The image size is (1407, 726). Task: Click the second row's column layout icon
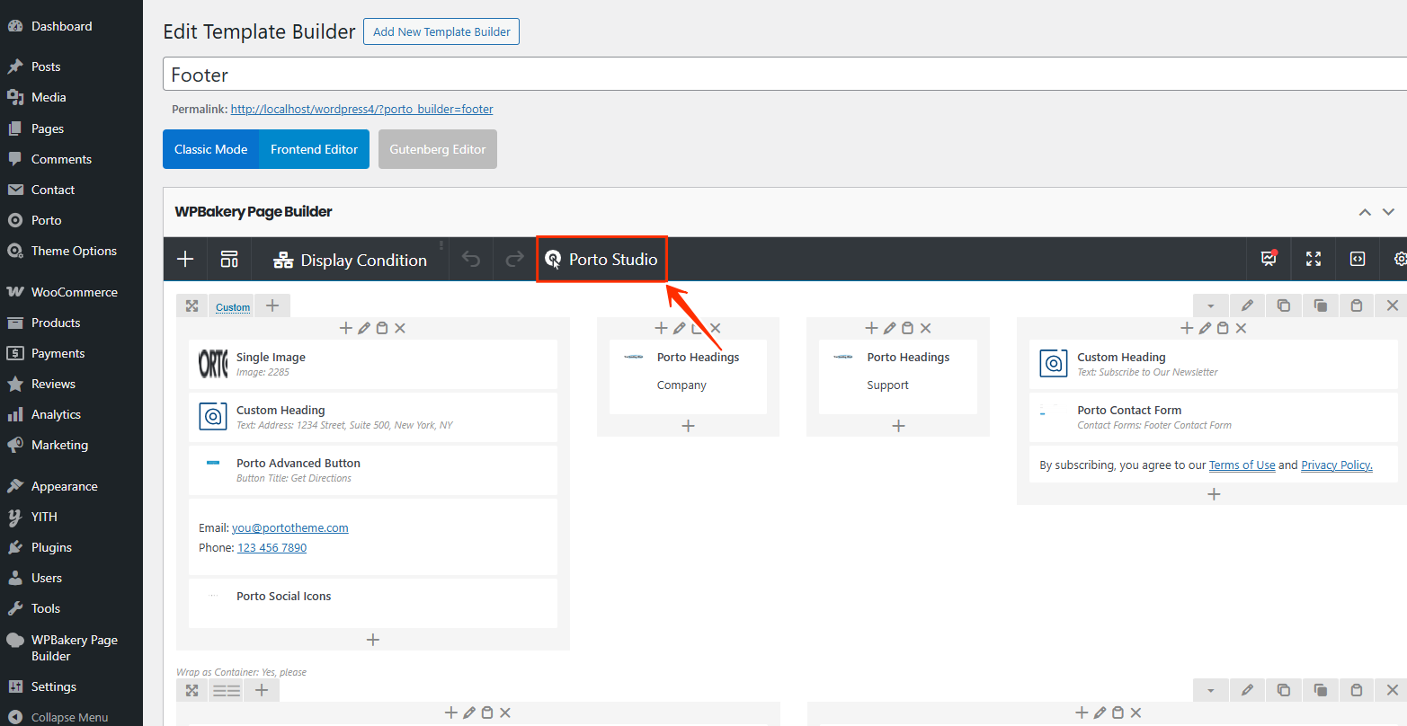tap(226, 690)
